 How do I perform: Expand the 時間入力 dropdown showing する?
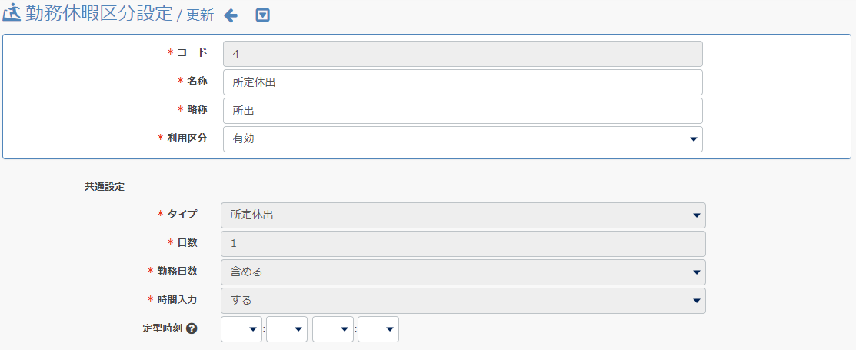(463, 300)
